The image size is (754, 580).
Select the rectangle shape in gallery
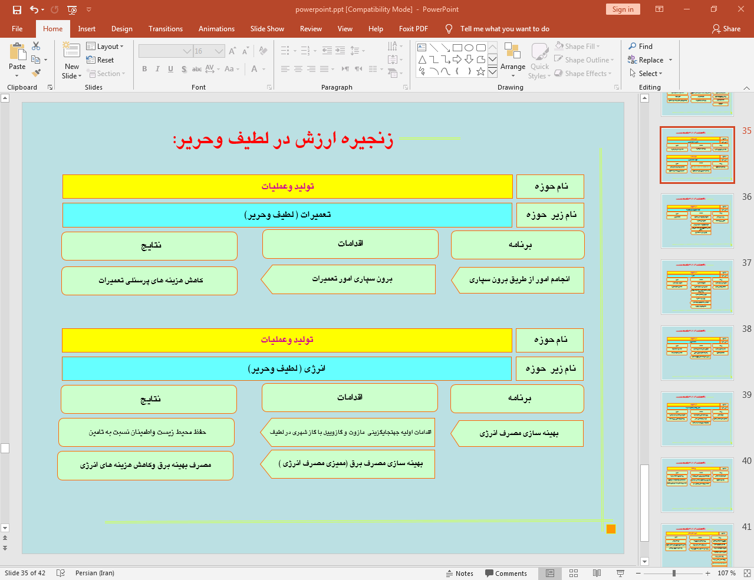457,48
